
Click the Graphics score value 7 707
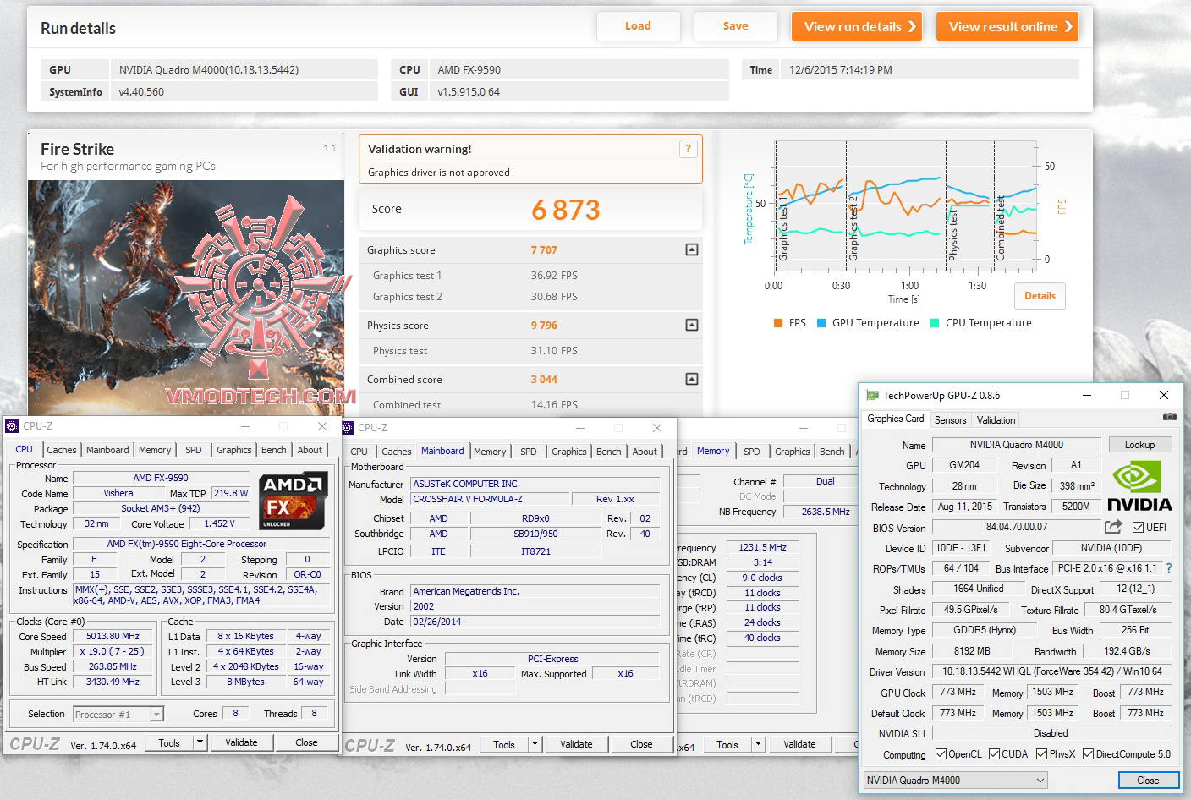point(544,250)
